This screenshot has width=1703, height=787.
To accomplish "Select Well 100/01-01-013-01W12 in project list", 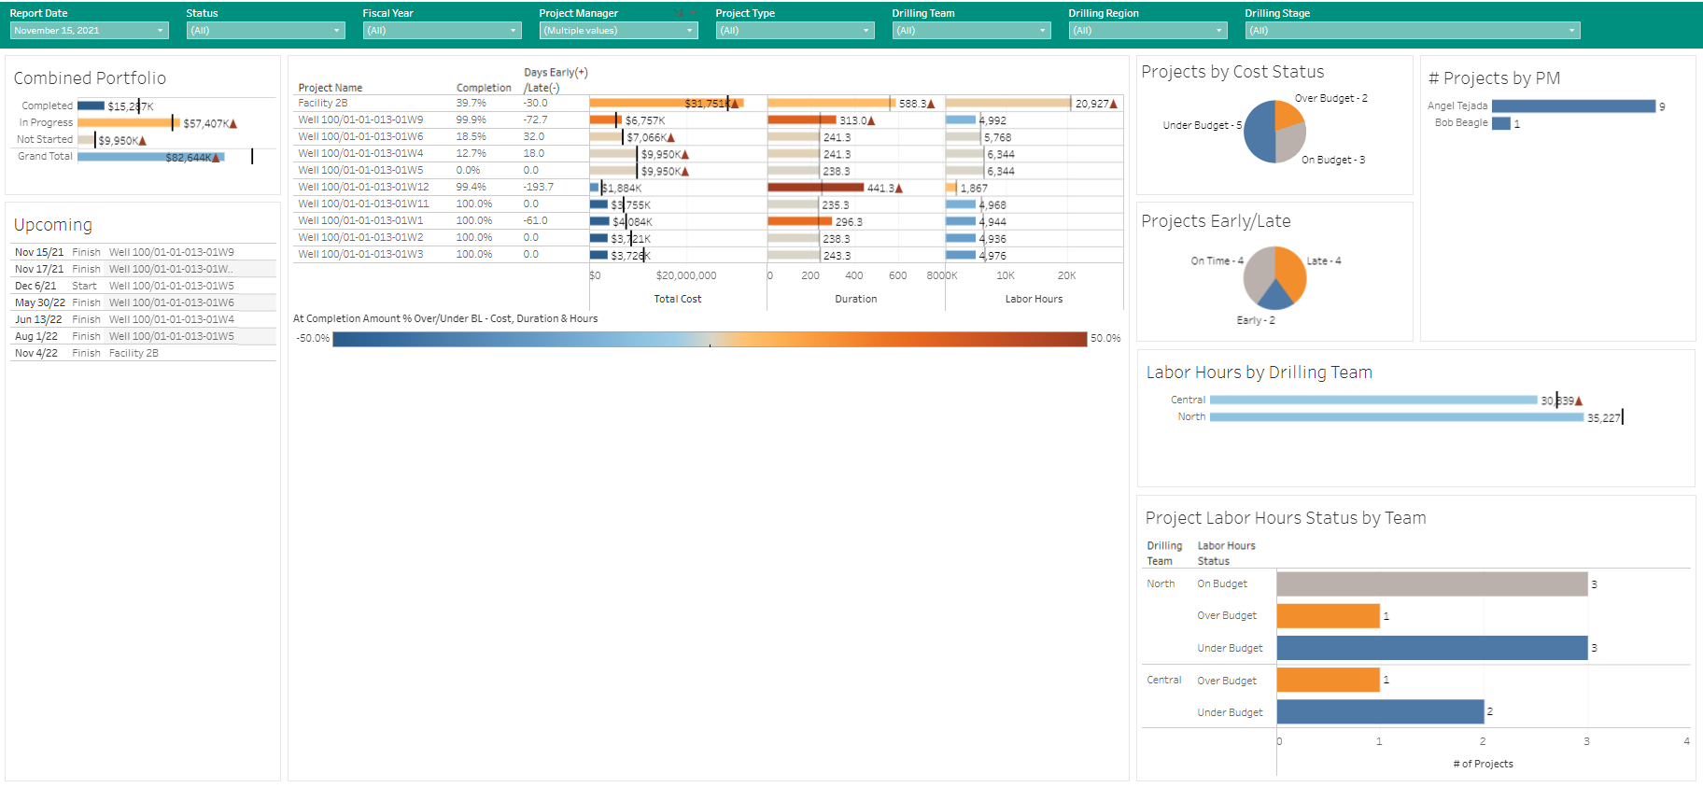I will pos(363,188).
